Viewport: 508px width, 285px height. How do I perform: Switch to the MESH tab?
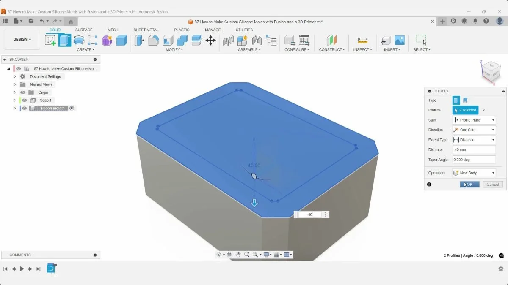[x=113, y=30]
